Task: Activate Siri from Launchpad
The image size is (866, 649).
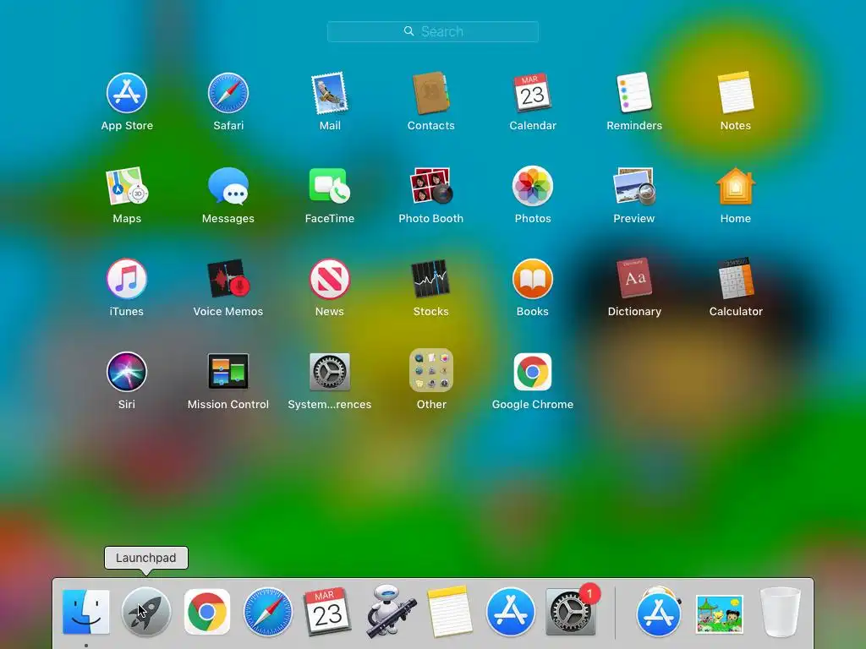Action: point(127,372)
